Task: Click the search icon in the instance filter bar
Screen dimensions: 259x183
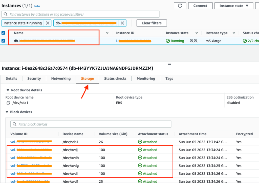Action: tap(6, 14)
